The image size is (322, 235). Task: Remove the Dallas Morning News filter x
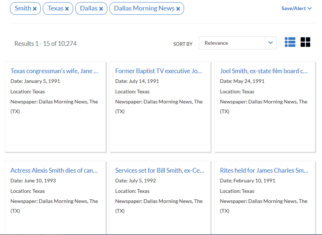tap(178, 9)
